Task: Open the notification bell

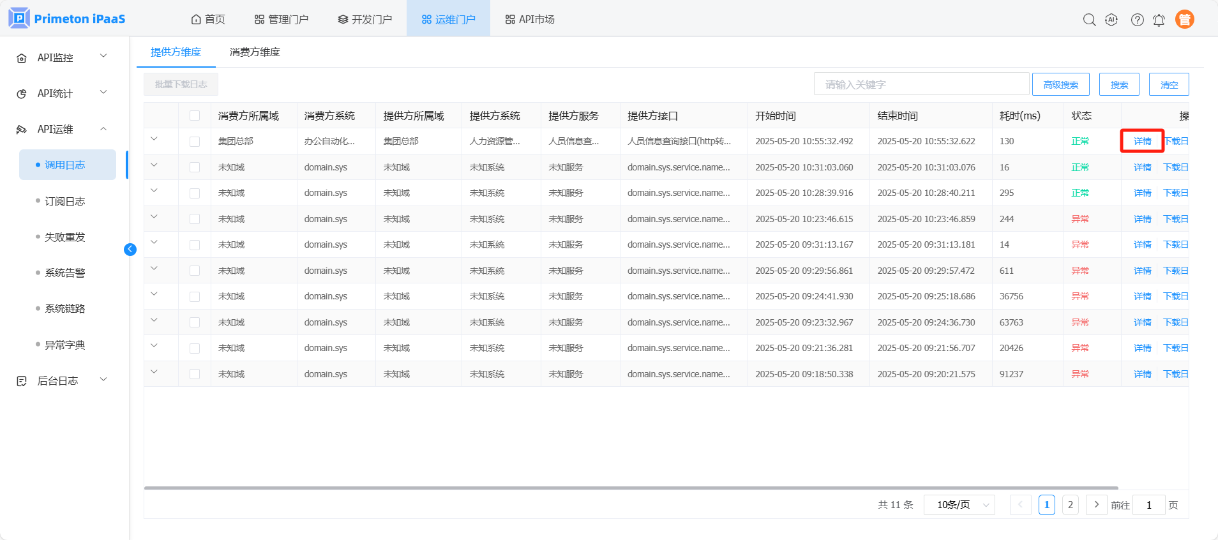Action: (x=1159, y=20)
